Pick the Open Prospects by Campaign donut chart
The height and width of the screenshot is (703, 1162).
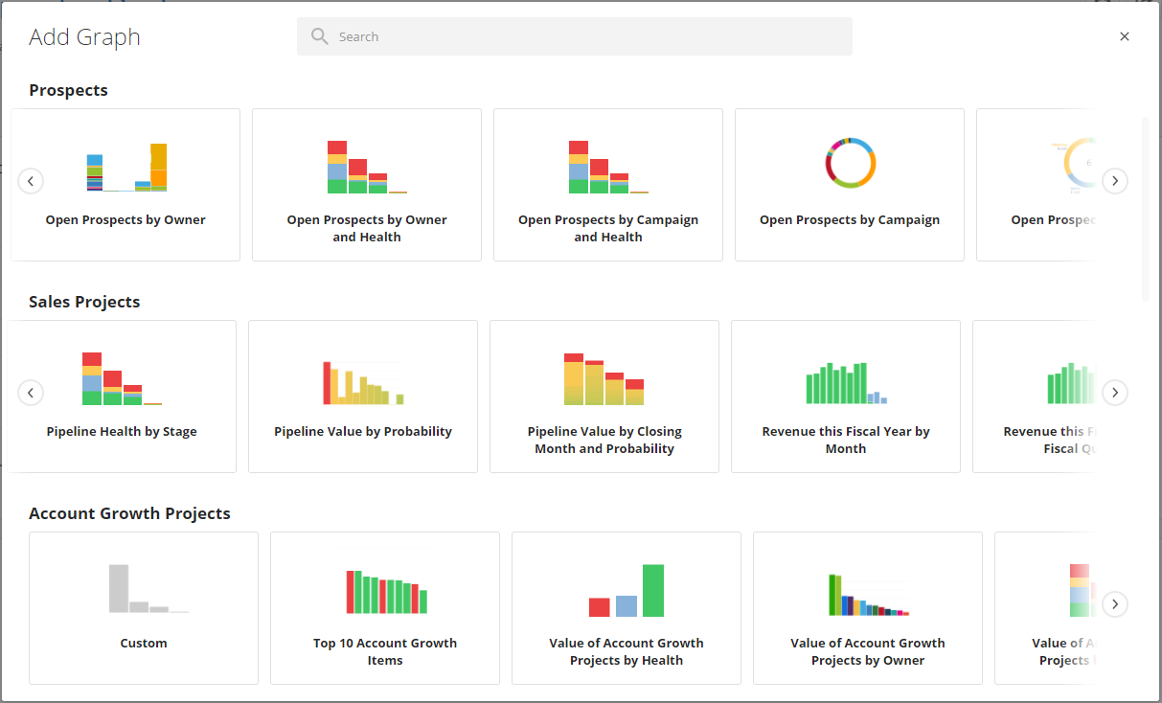pyautogui.click(x=849, y=184)
